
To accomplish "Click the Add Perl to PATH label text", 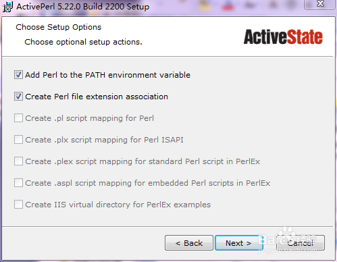I will pyautogui.click(x=107, y=75).
